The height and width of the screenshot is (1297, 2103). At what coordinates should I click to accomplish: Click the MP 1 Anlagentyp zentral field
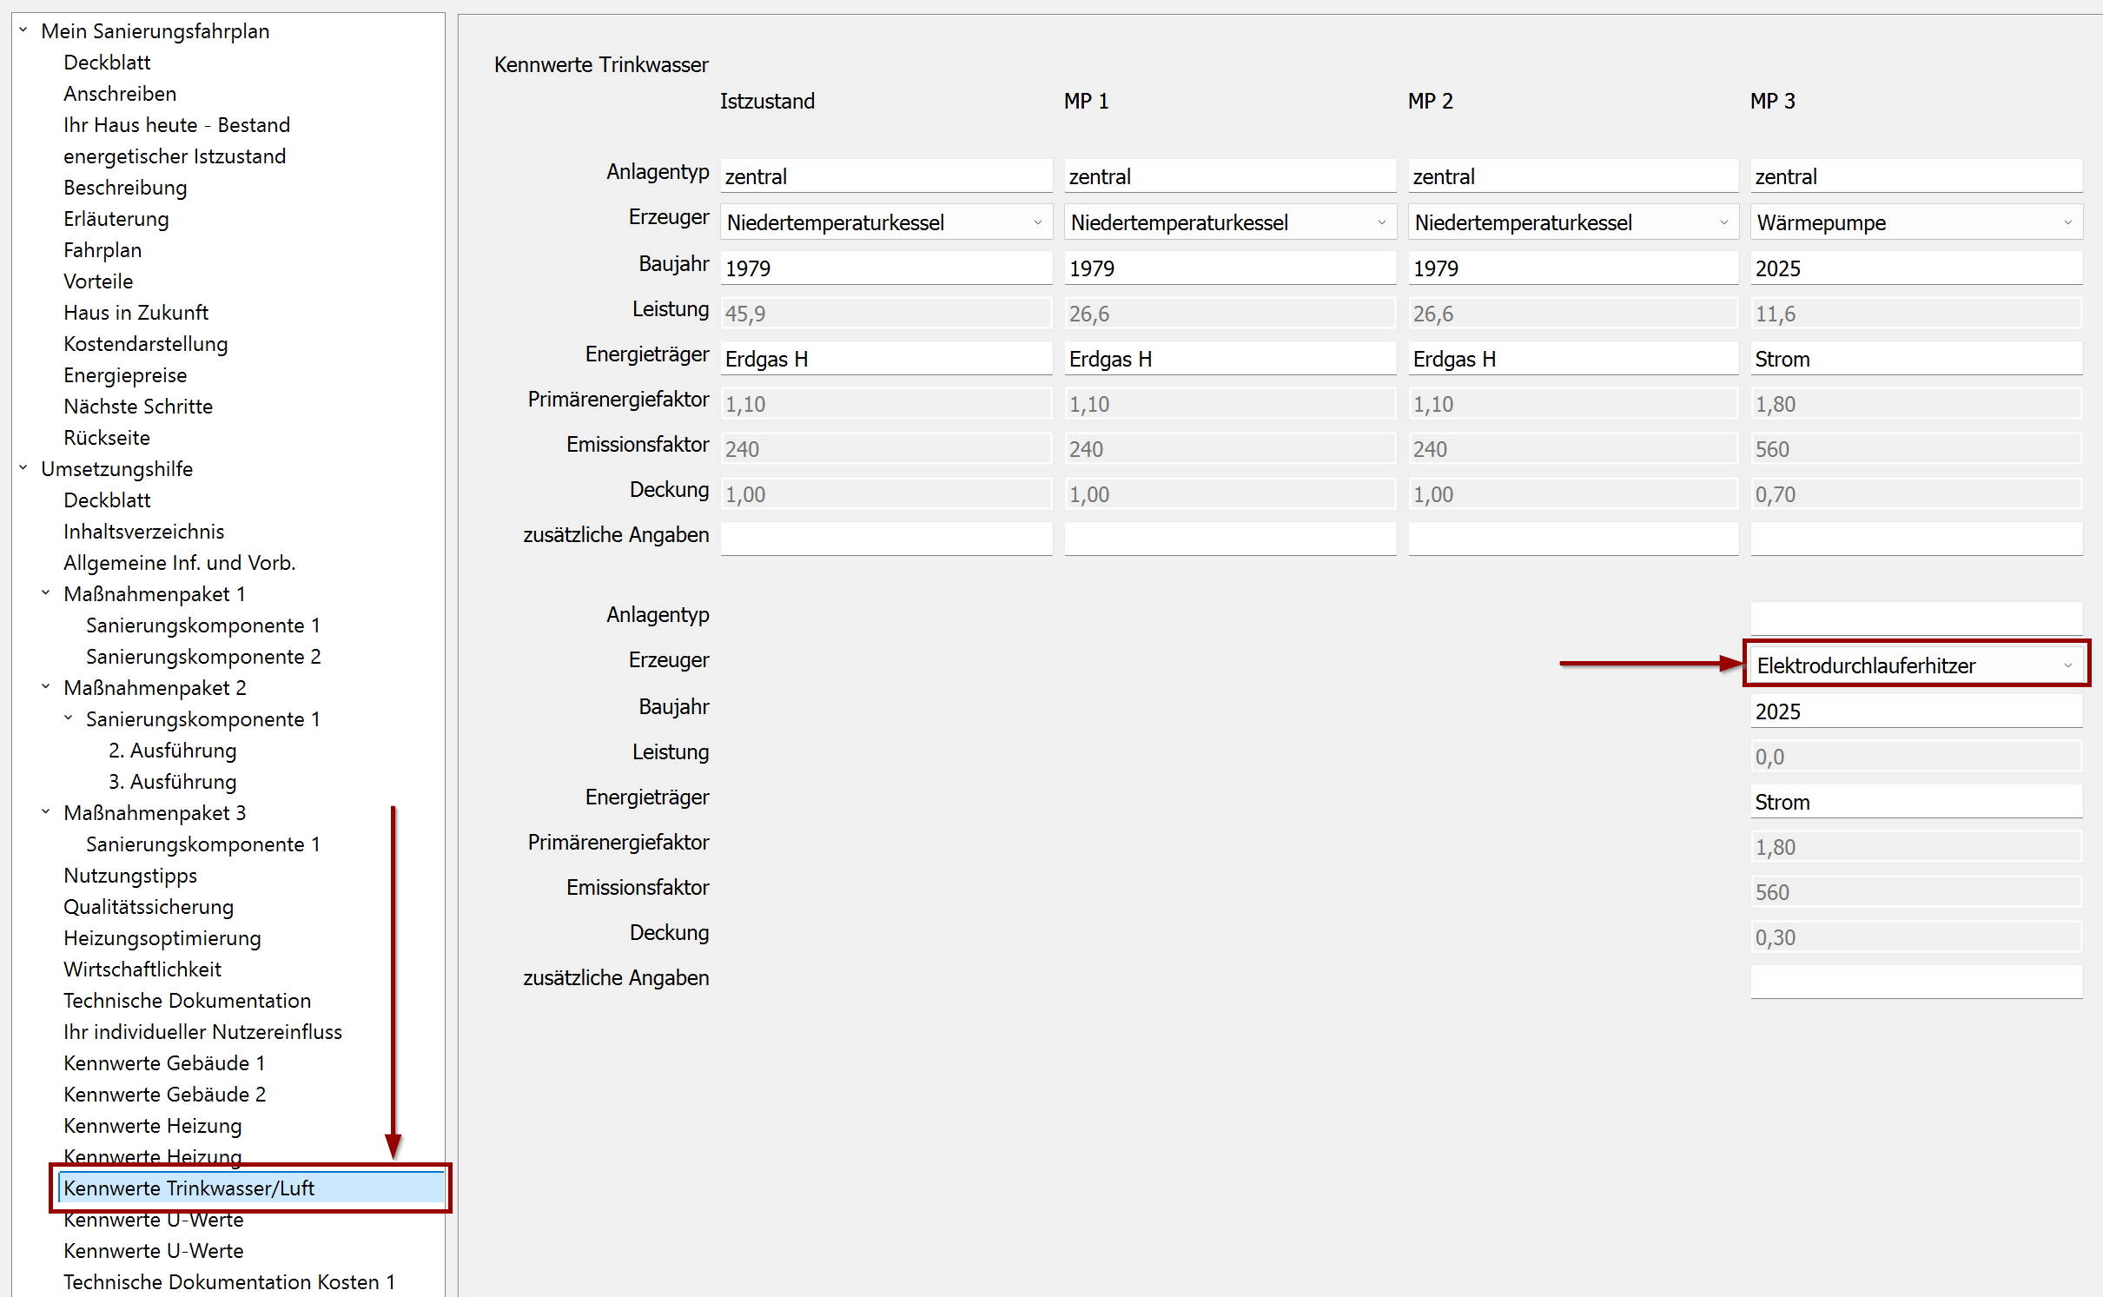[x=1229, y=176]
